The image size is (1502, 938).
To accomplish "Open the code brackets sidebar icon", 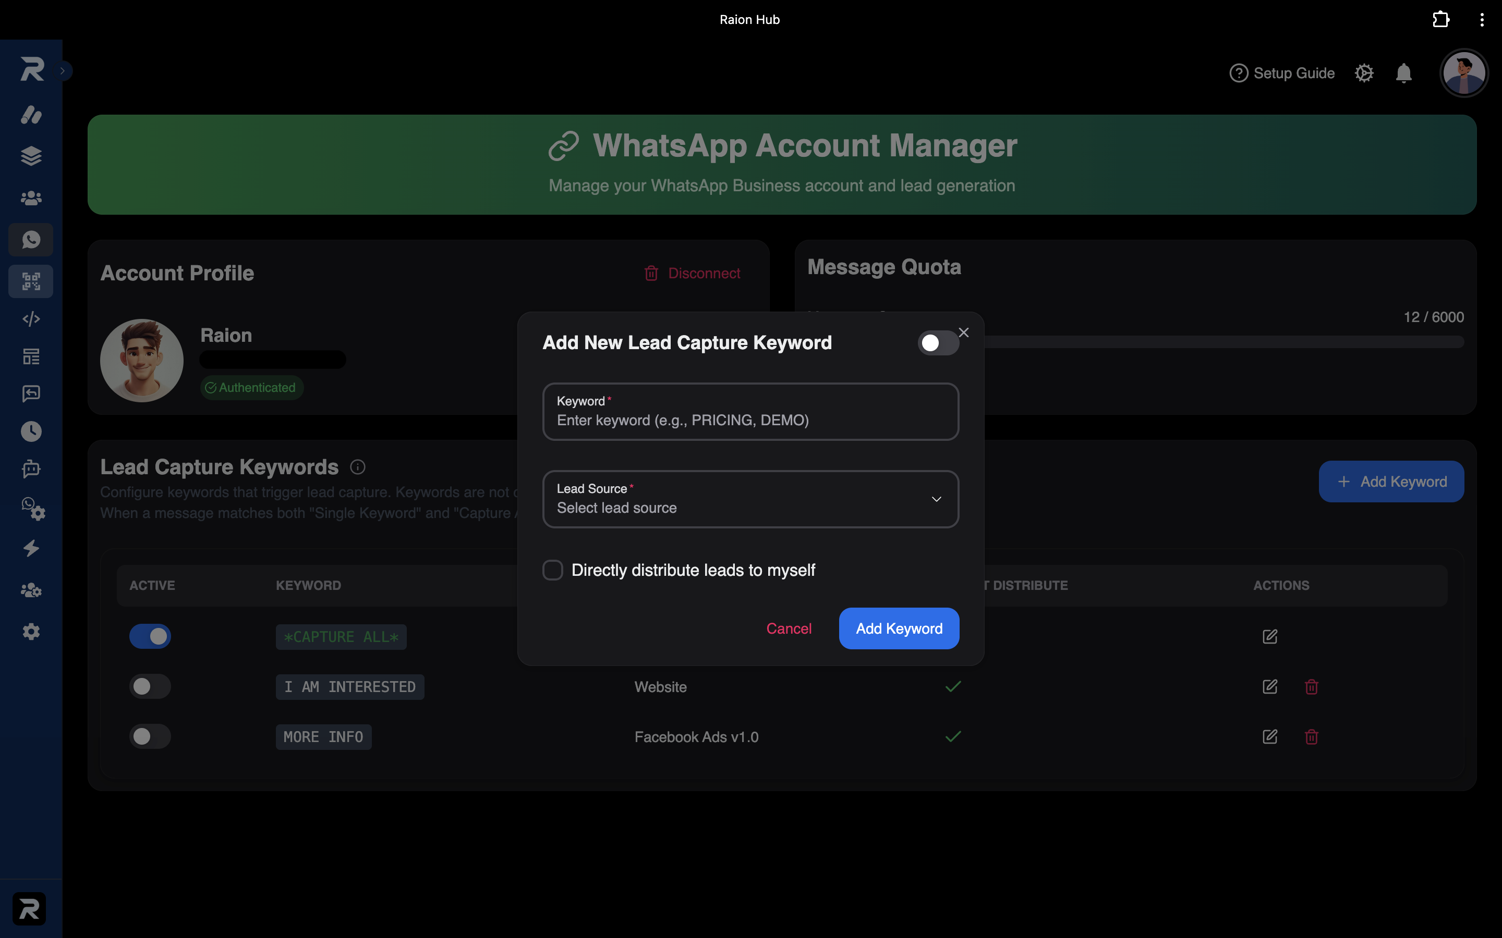I will click(x=31, y=319).
